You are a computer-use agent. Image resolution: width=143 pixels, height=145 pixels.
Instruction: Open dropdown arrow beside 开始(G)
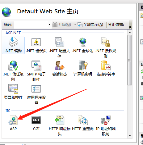click(x=75, y=25)
